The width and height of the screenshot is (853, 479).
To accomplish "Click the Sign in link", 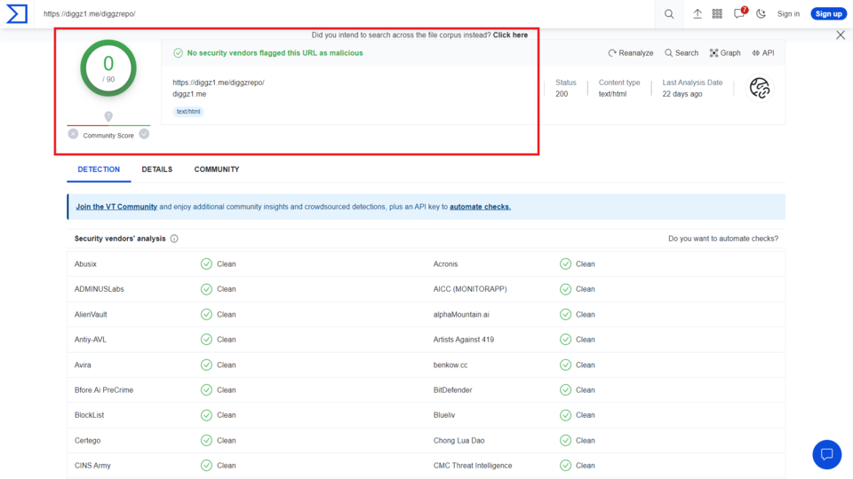I will point(788,14).
